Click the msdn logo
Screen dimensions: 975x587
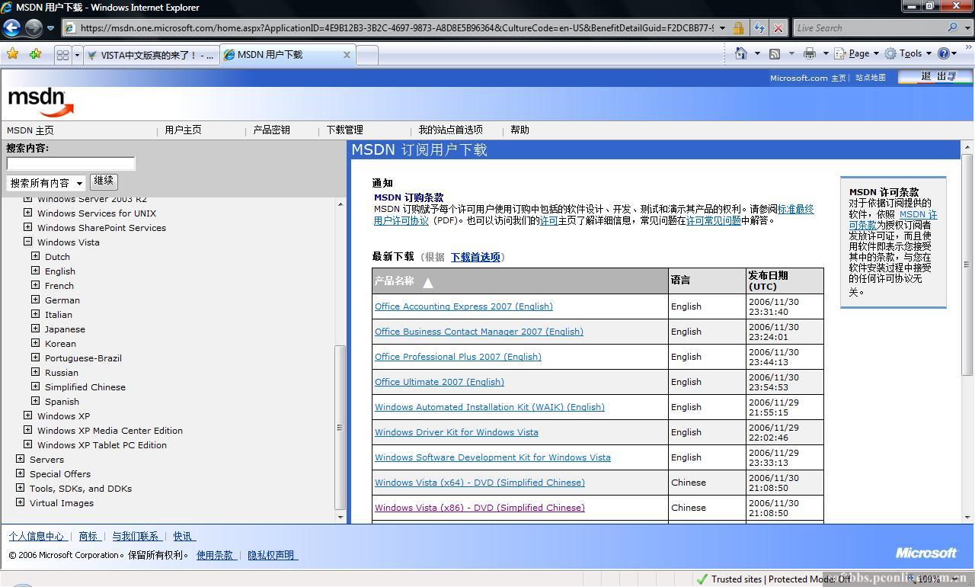pos(40,102)
